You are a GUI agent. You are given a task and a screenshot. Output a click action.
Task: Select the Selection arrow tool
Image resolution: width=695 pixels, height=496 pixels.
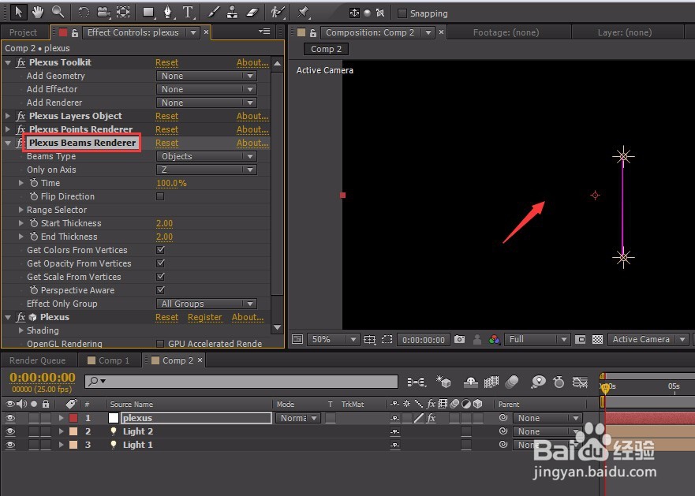18,12
